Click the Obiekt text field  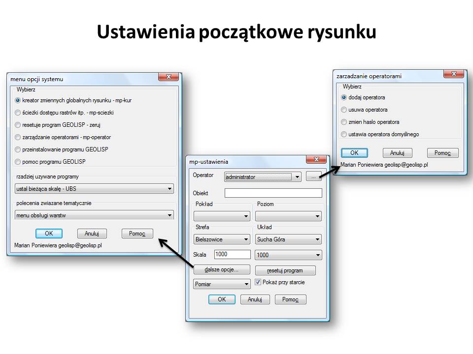click(x=273, y=193)
